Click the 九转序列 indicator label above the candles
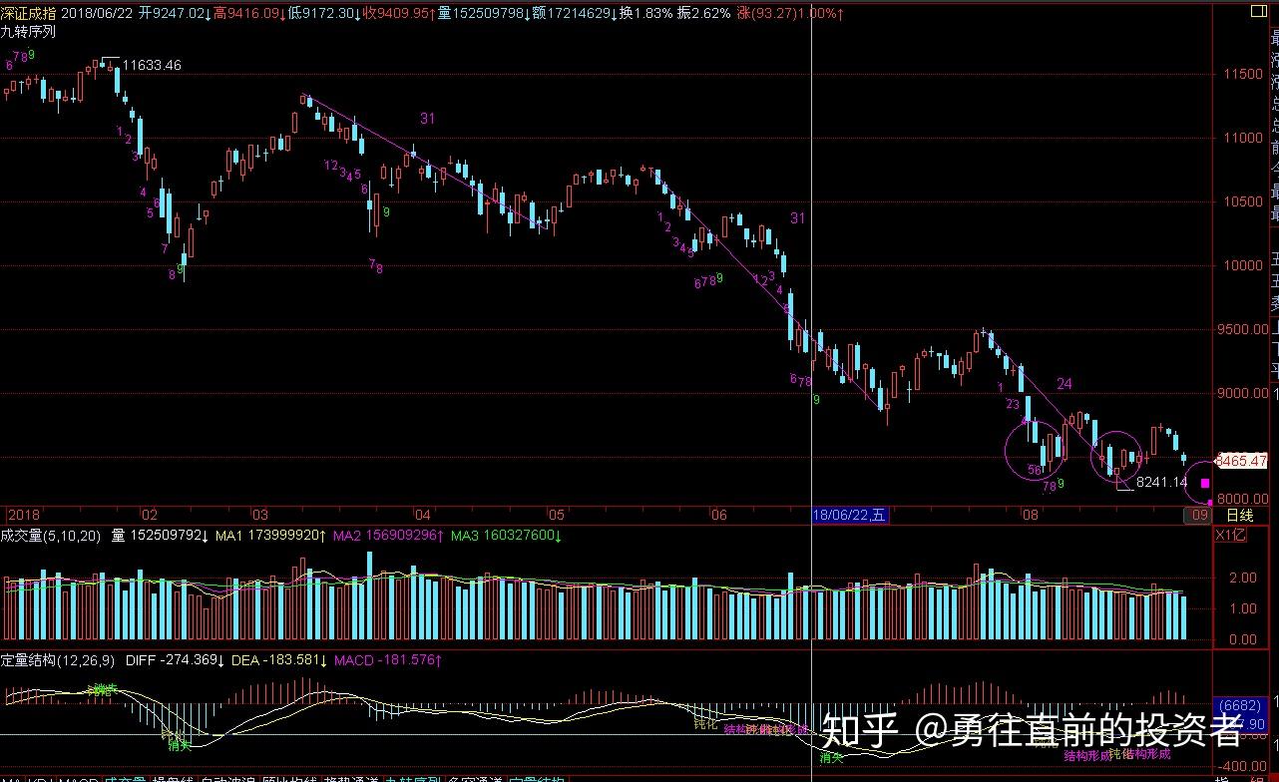 coord(28,31)
